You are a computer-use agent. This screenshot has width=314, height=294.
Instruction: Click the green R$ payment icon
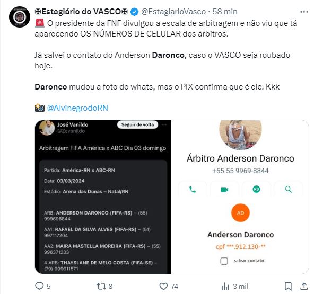pyautogui.click(x=256, y=189)
